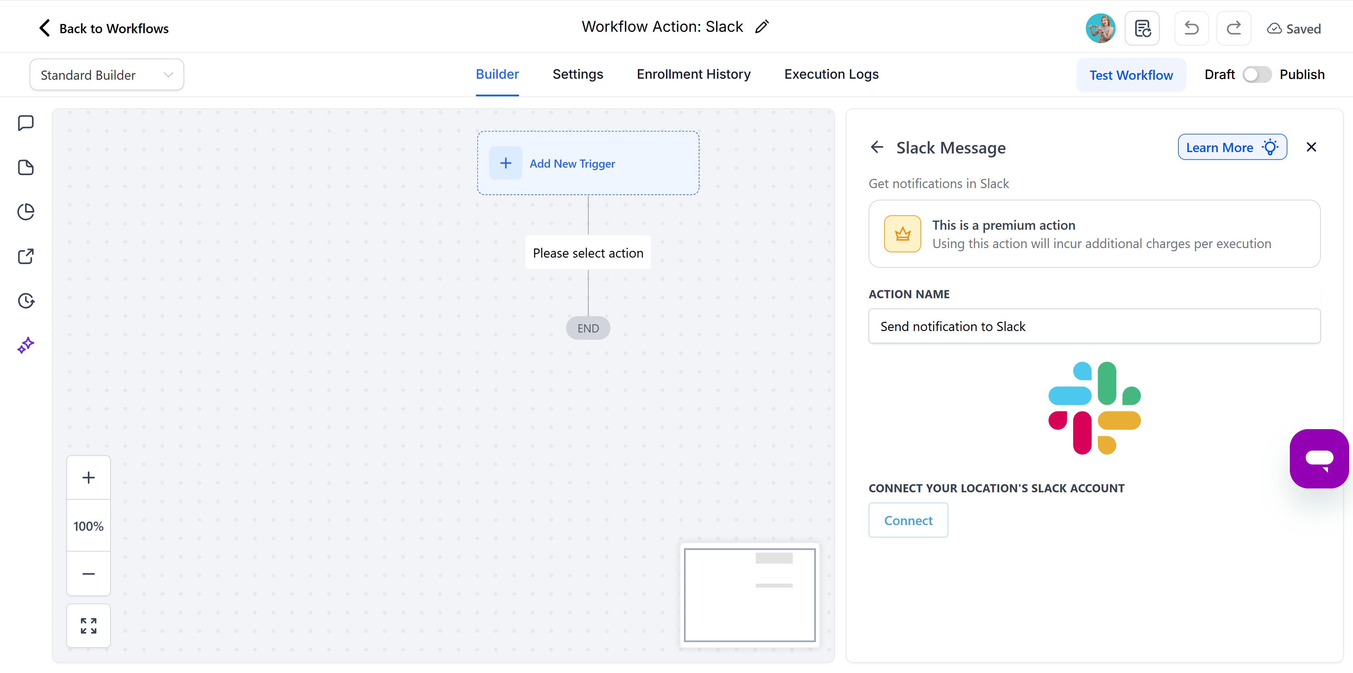The image size is (1353, 673).
Task: Open the pie chart reporting icon
Action: pos(25,212)
